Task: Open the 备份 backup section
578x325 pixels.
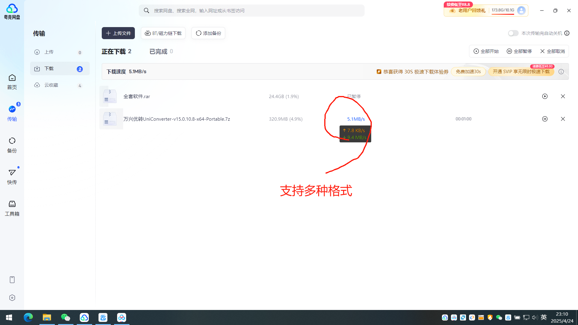Action: (x=12, y=145)
